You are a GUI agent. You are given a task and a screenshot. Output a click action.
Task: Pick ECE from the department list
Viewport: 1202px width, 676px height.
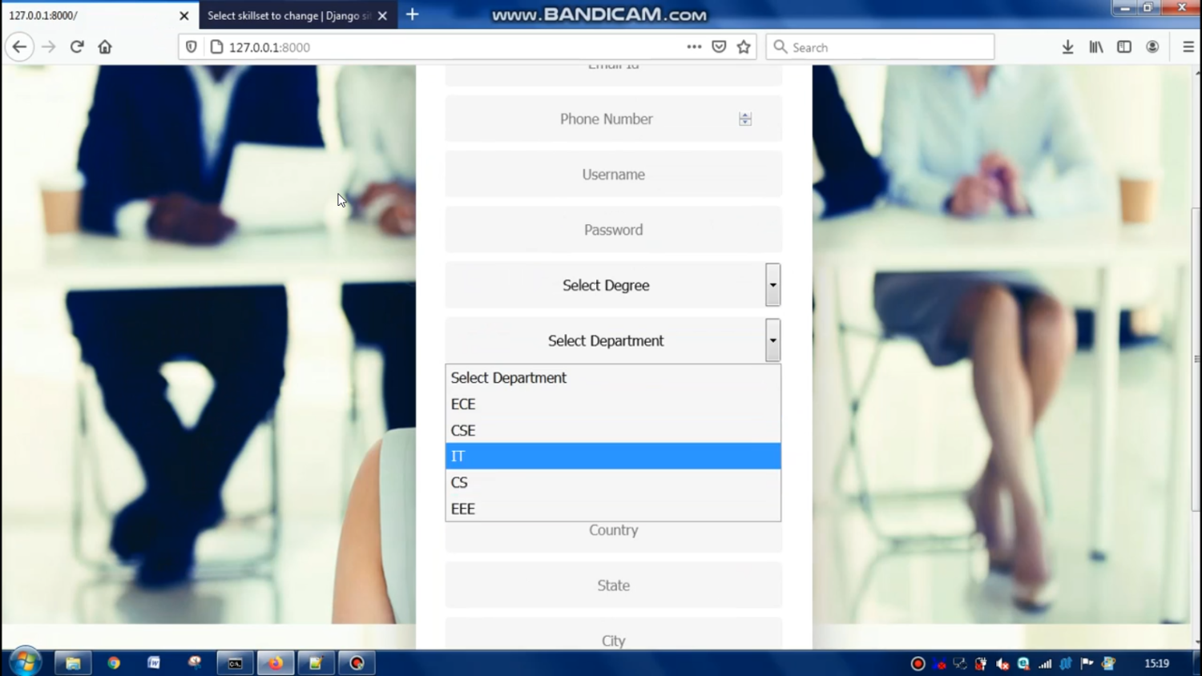tap(613, 404)
